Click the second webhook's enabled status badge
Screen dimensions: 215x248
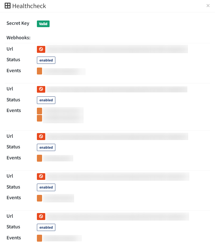tap(46, 100)
